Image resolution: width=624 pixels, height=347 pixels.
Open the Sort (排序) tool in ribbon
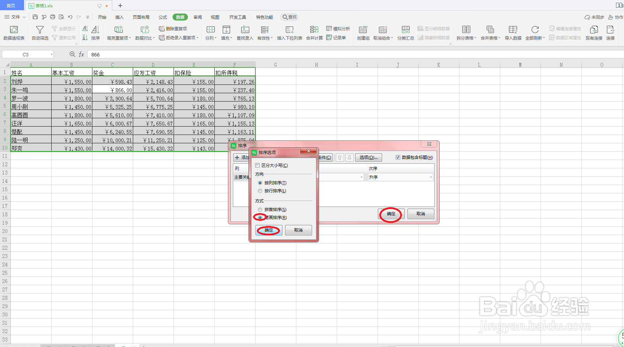(96, 33)
